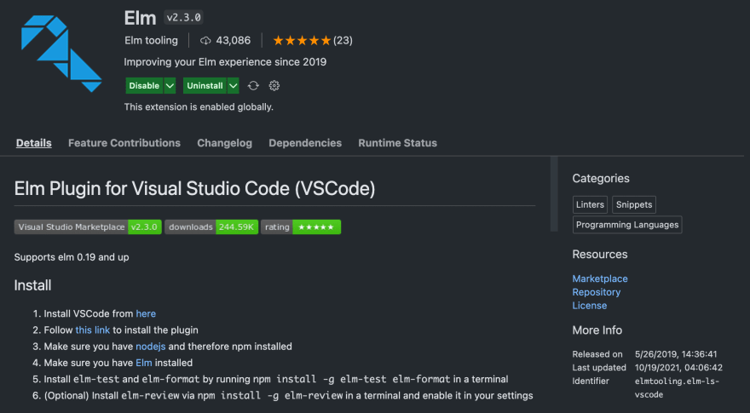This screenshot has height=413, width=750.
Task: Follow 'this link' to install the plugin
Action: (x=93, y=330)
